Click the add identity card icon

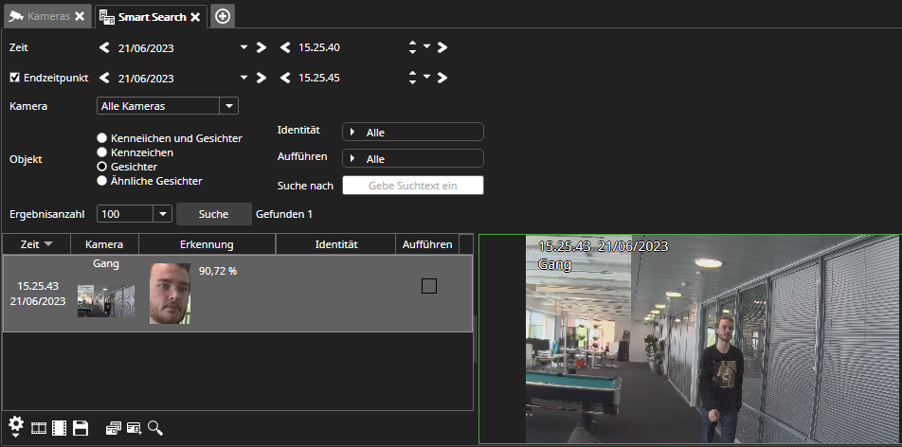[135, 428]
